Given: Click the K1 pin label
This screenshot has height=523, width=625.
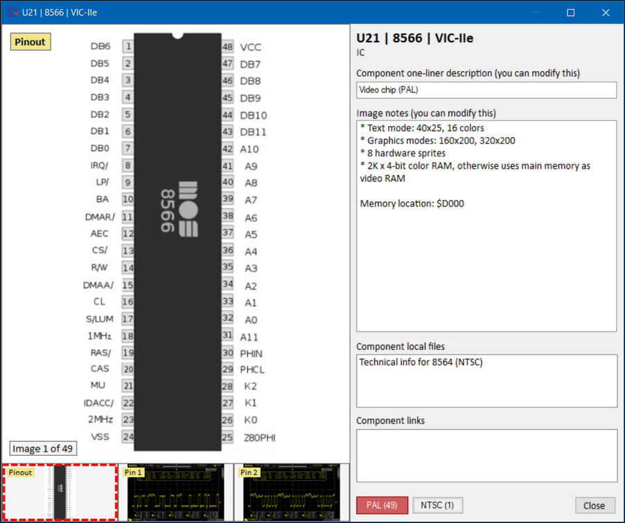Looking at the screenshot, I should pos(251,403).
